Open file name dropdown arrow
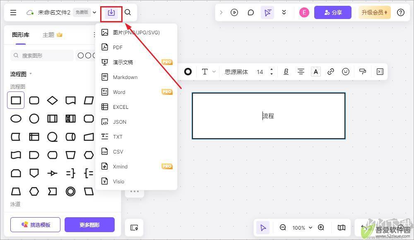414x240 pixels. click(x=94, y=12)
